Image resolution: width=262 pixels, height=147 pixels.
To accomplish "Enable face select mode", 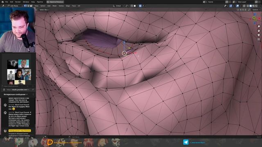I will click(31, 6).
